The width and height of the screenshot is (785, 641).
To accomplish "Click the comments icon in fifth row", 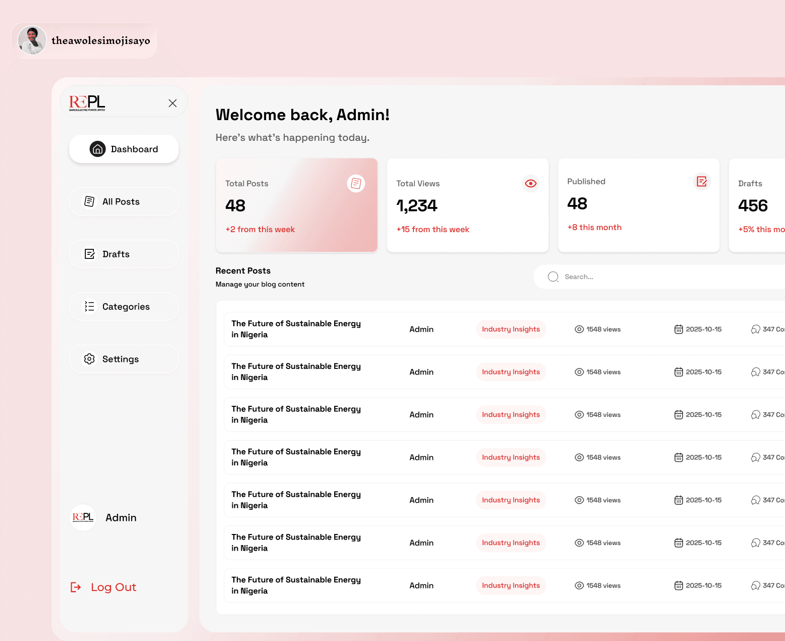I will (756, 500).
